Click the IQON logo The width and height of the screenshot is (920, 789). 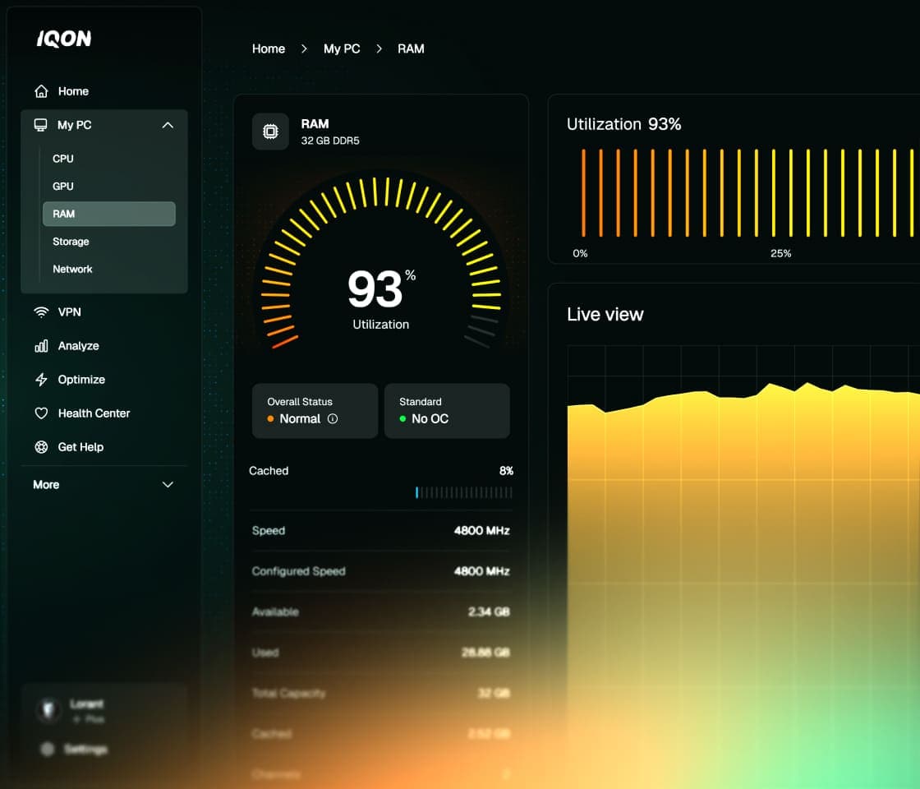[64, 39]
